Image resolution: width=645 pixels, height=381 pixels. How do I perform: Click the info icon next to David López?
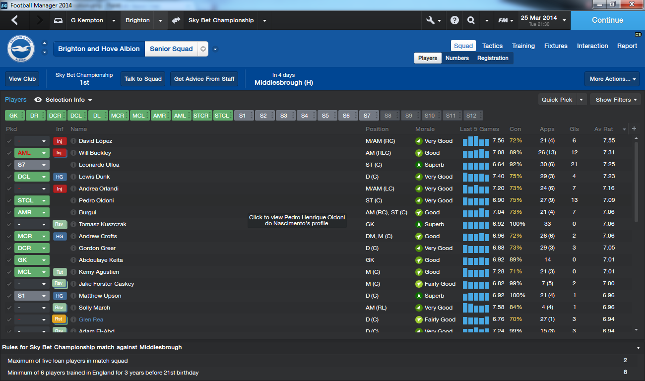[73, 141]
